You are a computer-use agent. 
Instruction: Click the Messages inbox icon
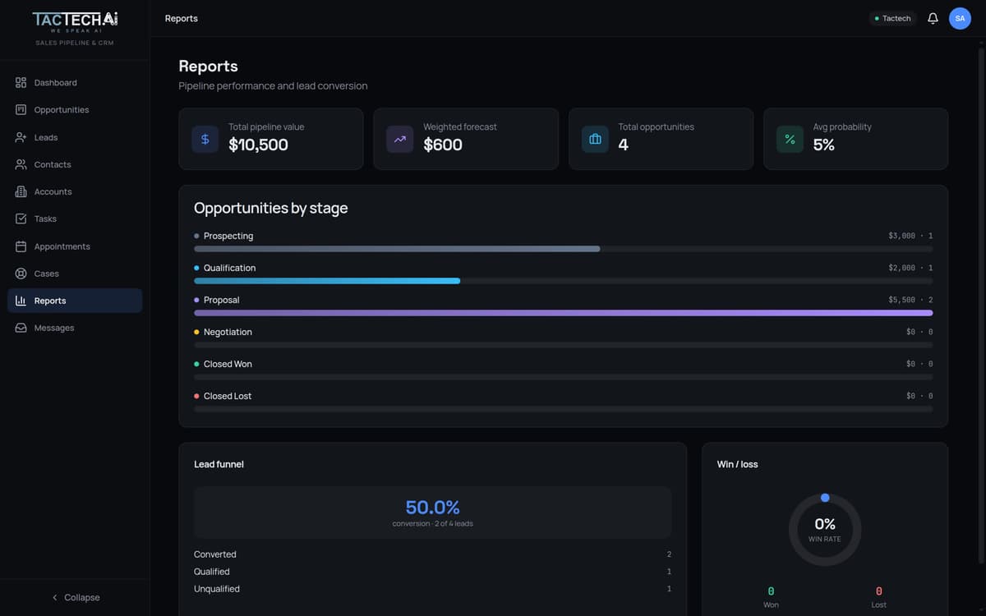coord(21,328)
